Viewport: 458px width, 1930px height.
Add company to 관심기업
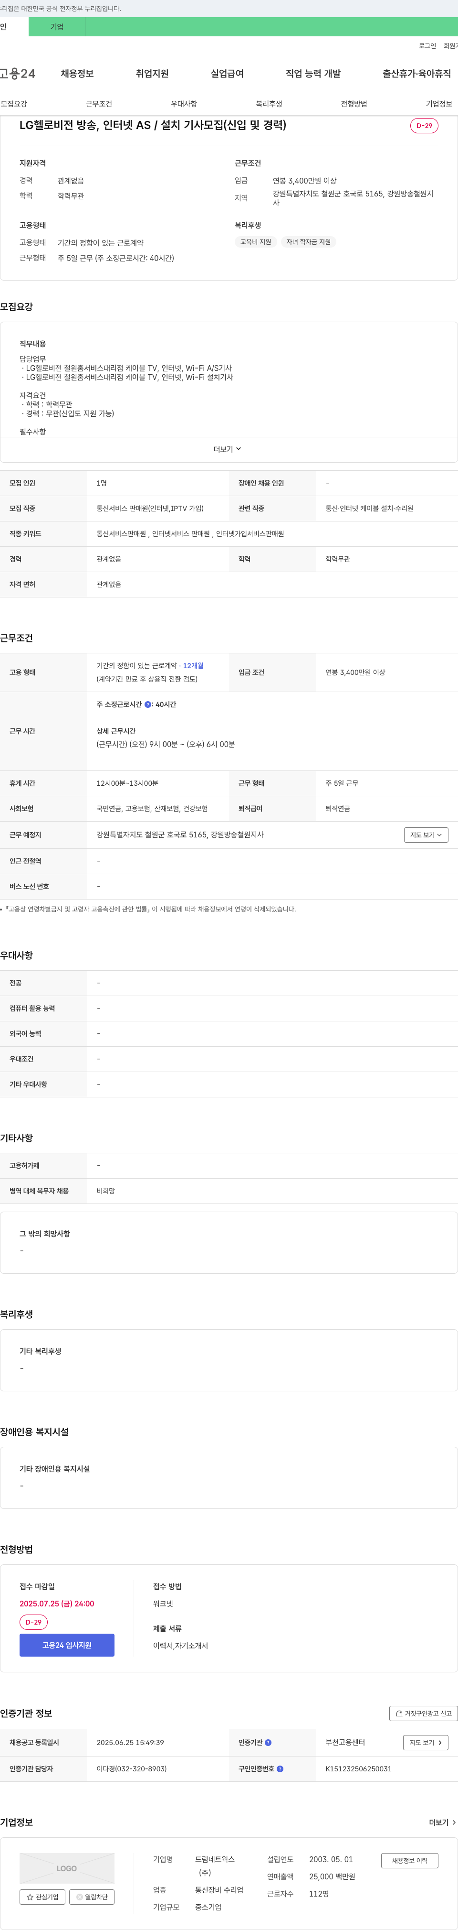coord(42,1897)
